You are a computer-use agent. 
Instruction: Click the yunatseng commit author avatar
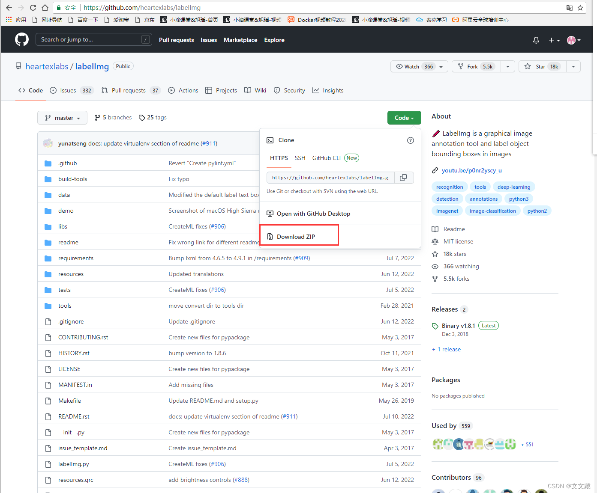coord(48,143)
